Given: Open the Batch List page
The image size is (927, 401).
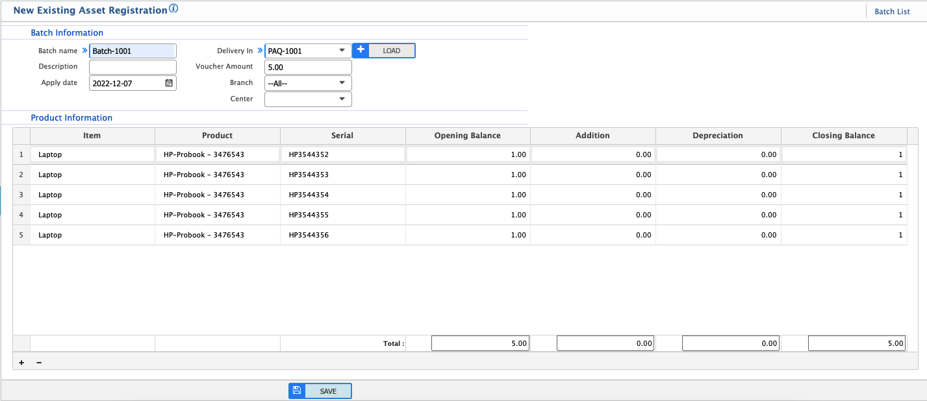Looking at the screenshot, I should (x=892, y=11).
